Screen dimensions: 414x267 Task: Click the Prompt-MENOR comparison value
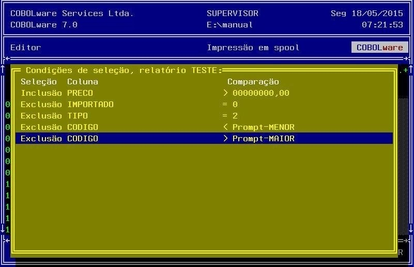point(264,127)
